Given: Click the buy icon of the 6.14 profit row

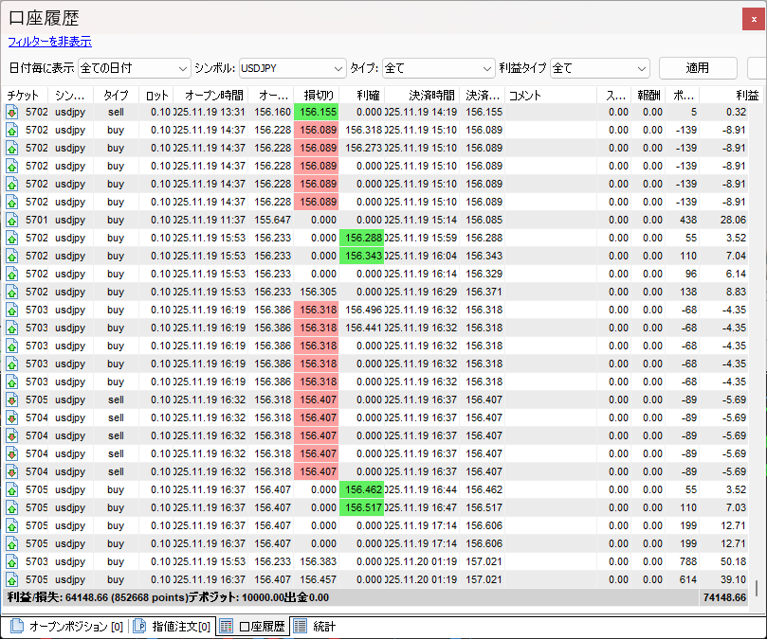Looking at the screenshot, I should (x=12, y=274).
